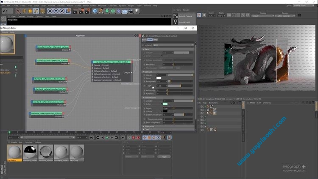The width and height of the screenshot is (318, 179).
Task: Toggle Specular Roughness animation dot
Action: (144, 81)
